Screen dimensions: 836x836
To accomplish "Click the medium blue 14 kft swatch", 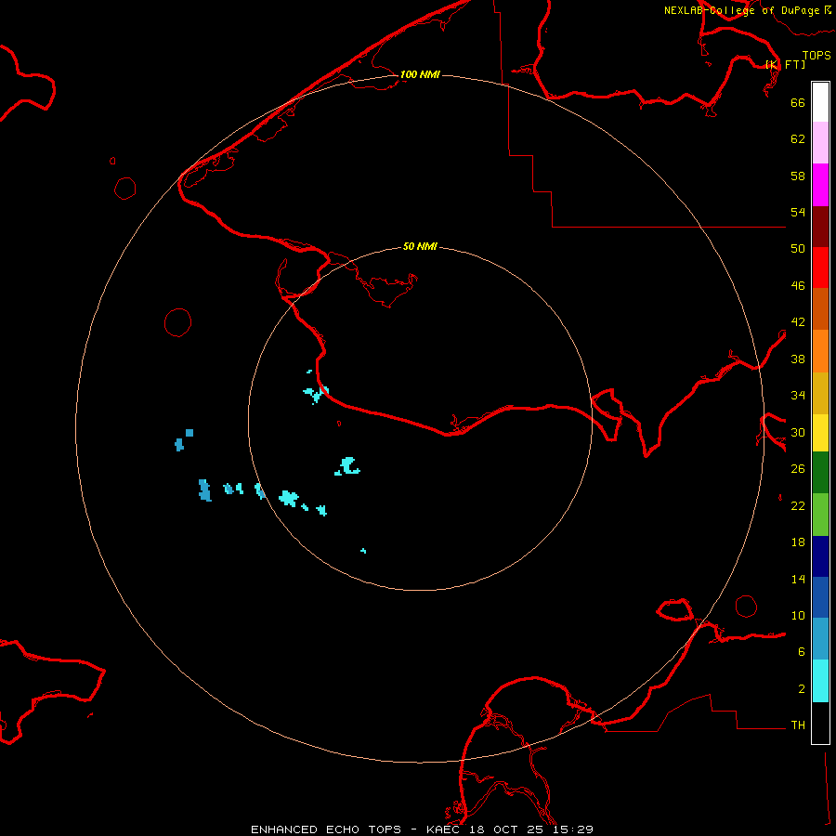I will [x=820, y=597].
